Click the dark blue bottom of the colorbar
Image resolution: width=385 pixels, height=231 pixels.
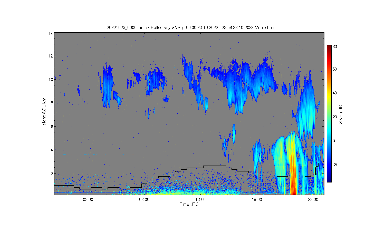(329, 180)
